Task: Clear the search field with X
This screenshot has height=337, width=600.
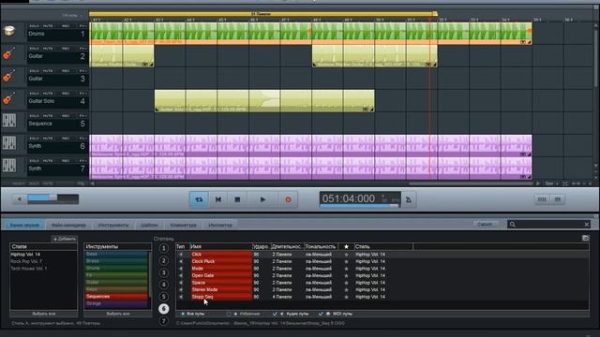Action: point(587,225)
